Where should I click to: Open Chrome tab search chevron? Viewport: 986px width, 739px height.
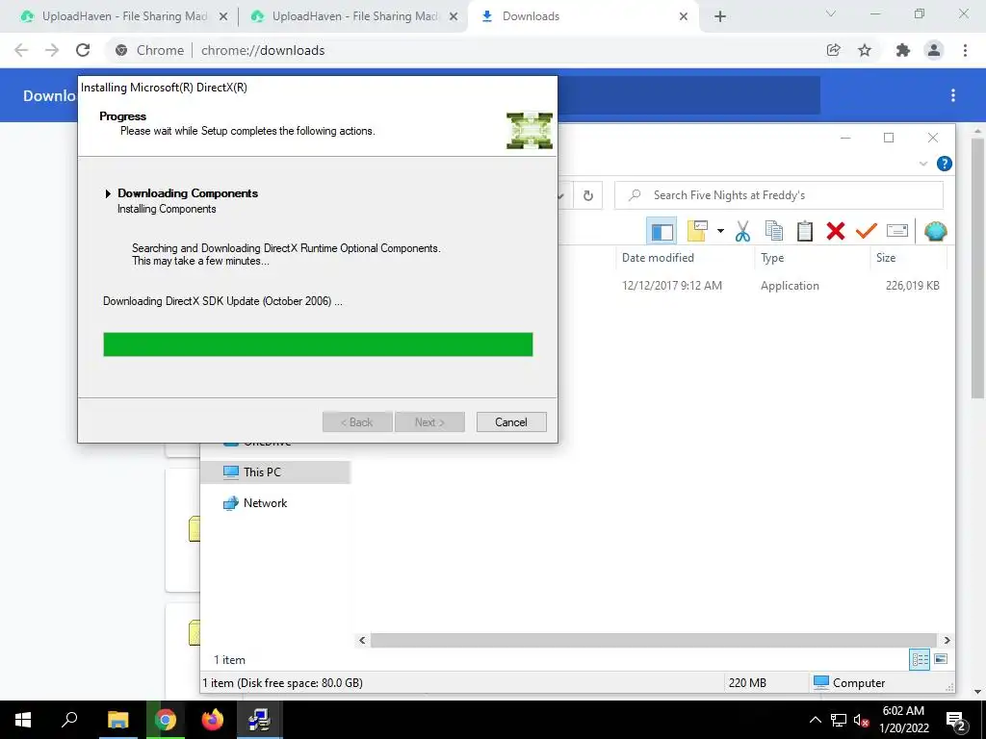click(x=831, y=13)
